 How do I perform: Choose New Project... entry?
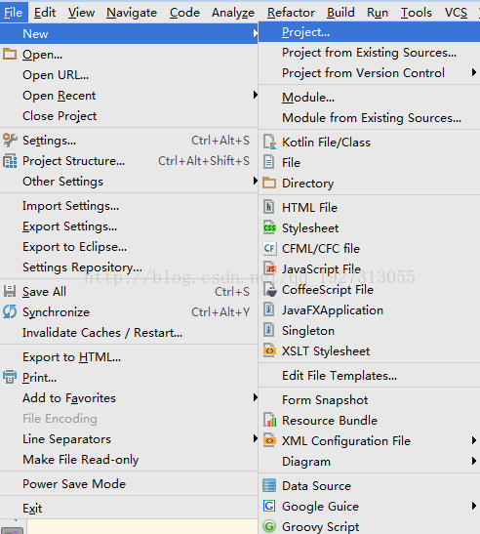point(369,32)
